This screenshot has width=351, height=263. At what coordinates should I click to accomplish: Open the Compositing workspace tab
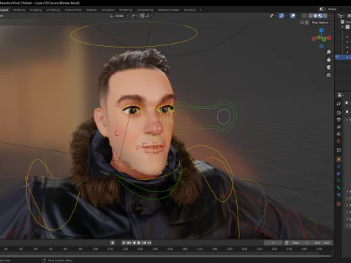click(145, 10)
